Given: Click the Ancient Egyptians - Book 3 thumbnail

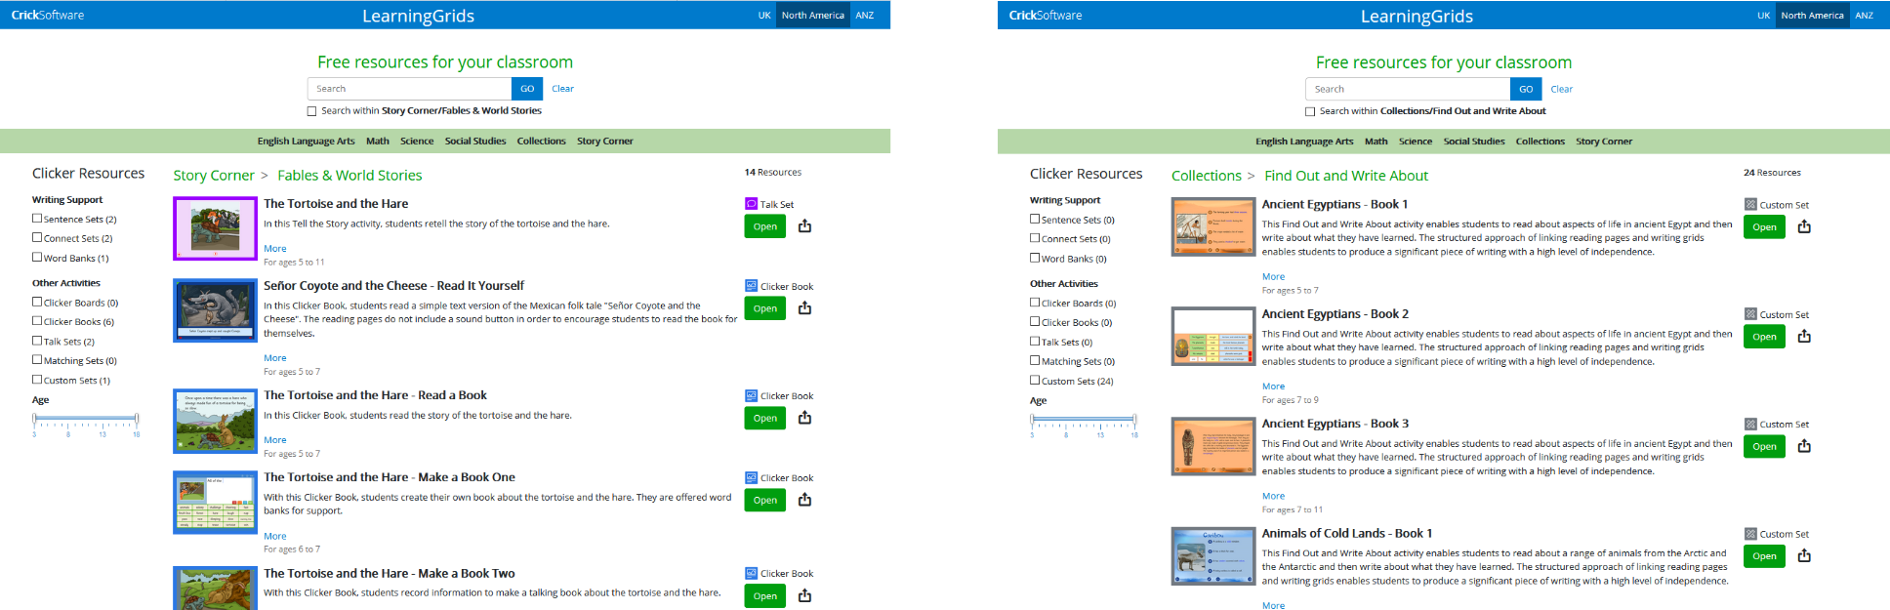Looking at the screenshot, I should coord(1213,447).
